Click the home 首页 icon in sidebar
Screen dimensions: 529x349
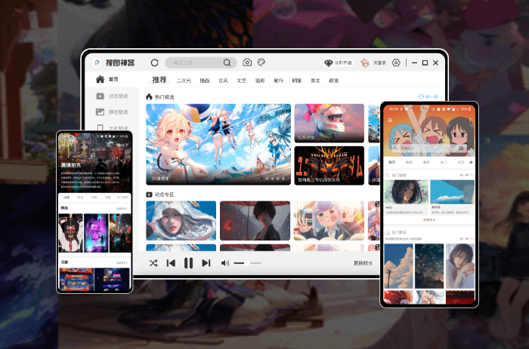(x=101, y=79)
